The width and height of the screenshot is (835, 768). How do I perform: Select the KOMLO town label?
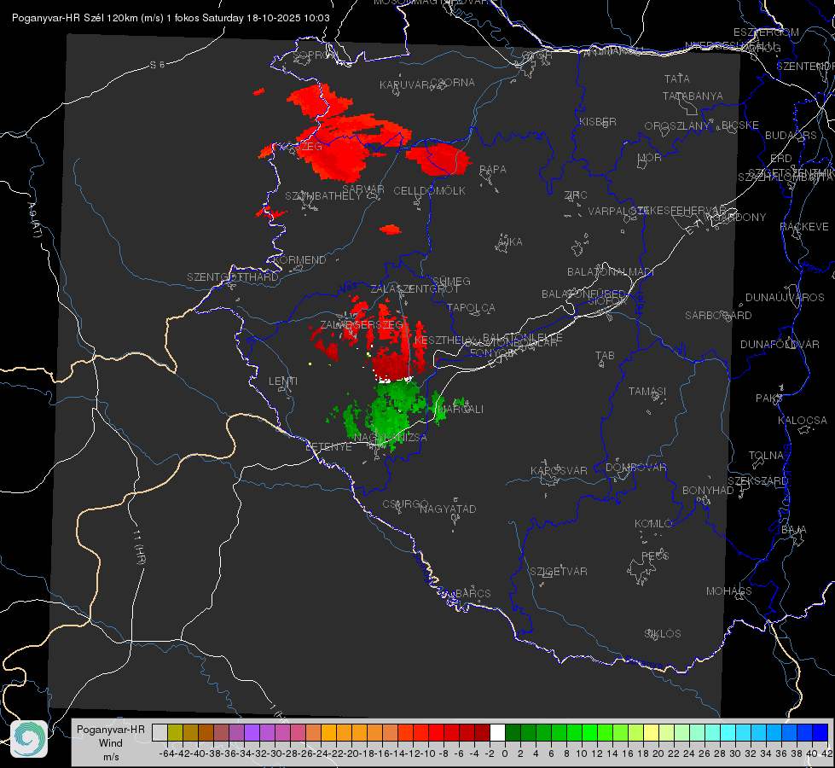653,523
